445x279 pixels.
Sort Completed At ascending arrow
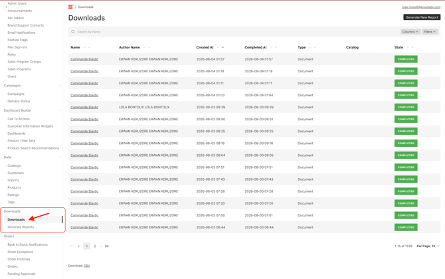click(x=271, y=47)
